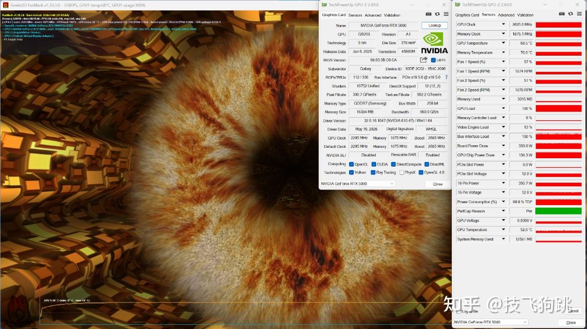Click the Memory Type field 'GDDR7 (Samsung)'
The width and height of the screenshot is (587, 329).
[x=370, y=104]
